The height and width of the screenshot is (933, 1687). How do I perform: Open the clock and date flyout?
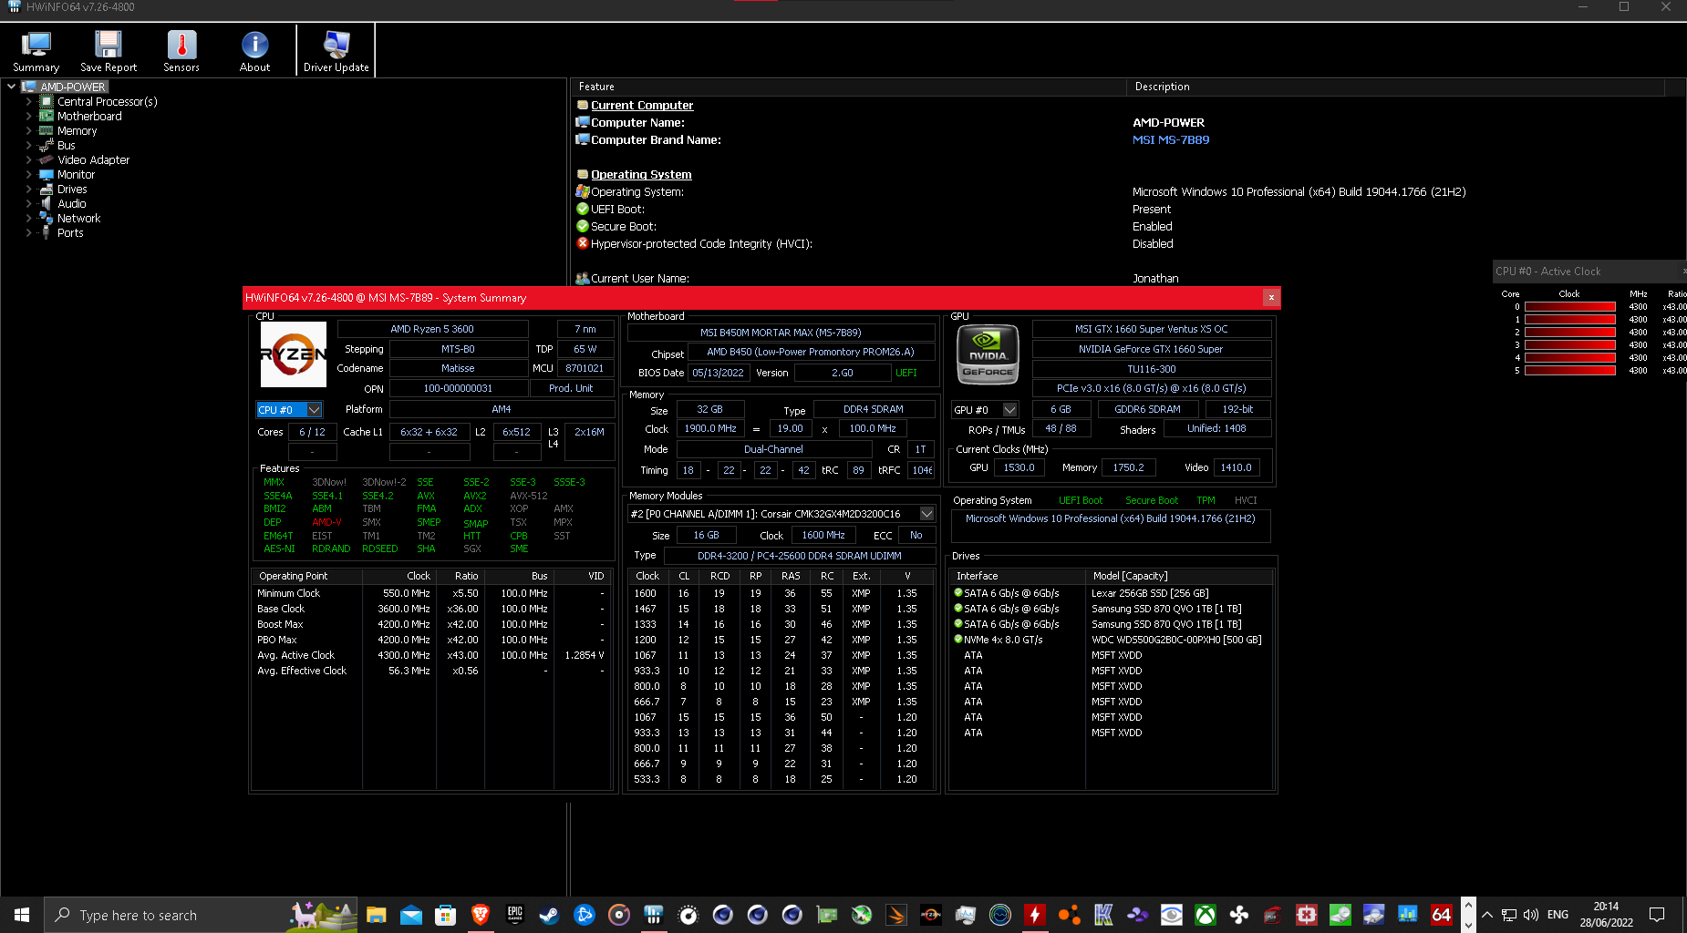(x=1607, y=915)
